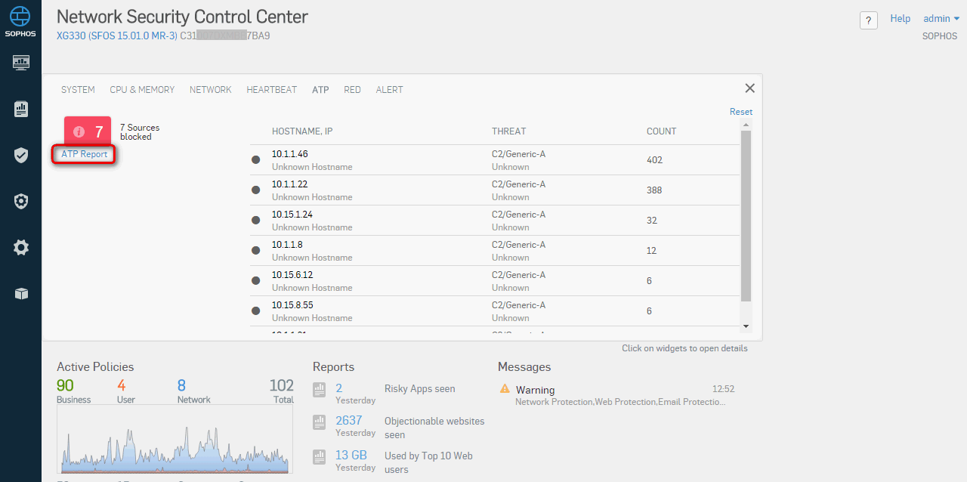Click the 102 Total policies count
Viewport: 967px width, 482px height.
click(282, 386)
